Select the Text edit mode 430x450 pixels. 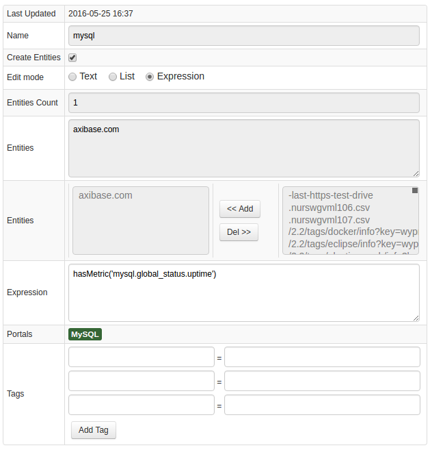pos(72,77)
